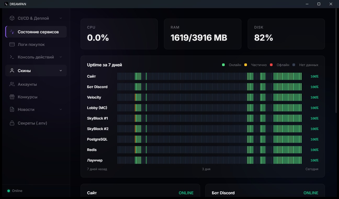Click the document icon beside Новости
The image size is (339, 199).
(x=12, y=109)
